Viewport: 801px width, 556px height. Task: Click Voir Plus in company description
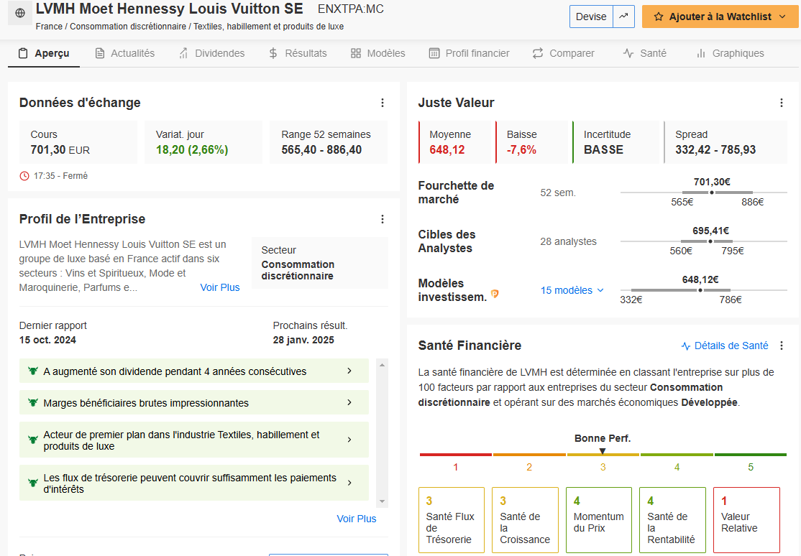(x=219, y=287)
